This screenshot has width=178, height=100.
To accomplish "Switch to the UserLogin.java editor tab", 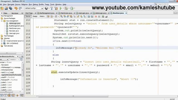I will 84,13.
